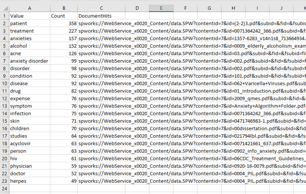Select the 'symptom' cell
The width and height of the screenshot is (306, 194).
coord(30,106)
